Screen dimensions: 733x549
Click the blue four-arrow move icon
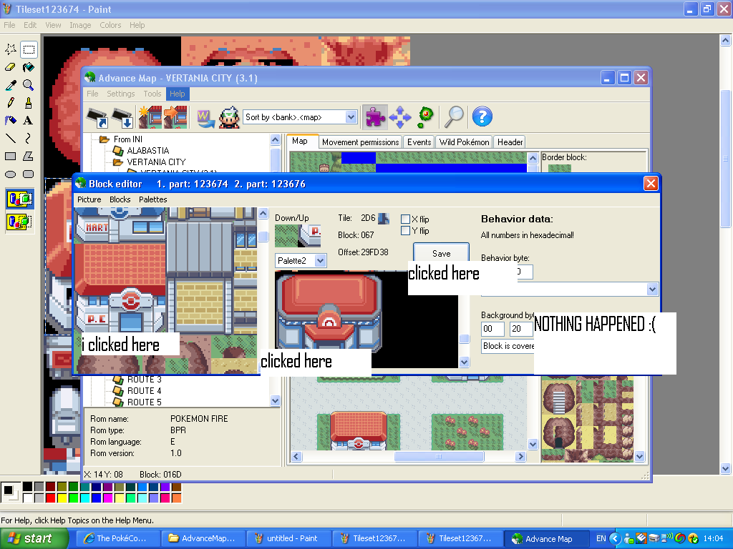(x=400, y=116)
